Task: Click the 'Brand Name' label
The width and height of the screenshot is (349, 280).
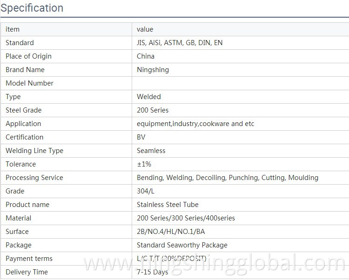Action: click(x=25, y=70)
